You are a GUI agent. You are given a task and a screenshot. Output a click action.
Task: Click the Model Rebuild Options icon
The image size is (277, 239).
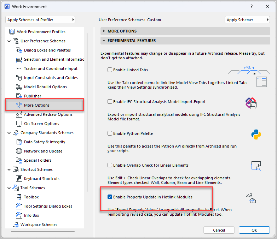19,87
